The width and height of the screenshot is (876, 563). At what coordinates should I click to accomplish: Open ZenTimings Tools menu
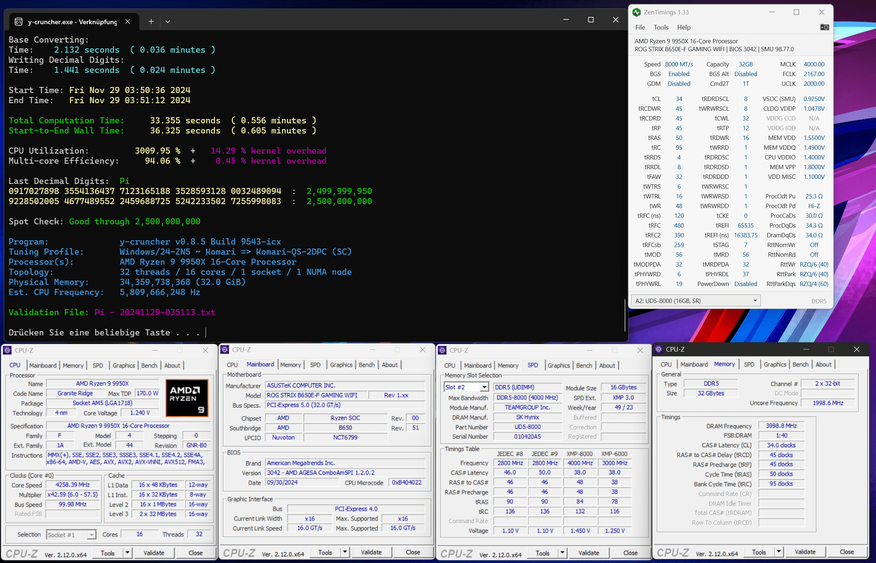[660, 27]
